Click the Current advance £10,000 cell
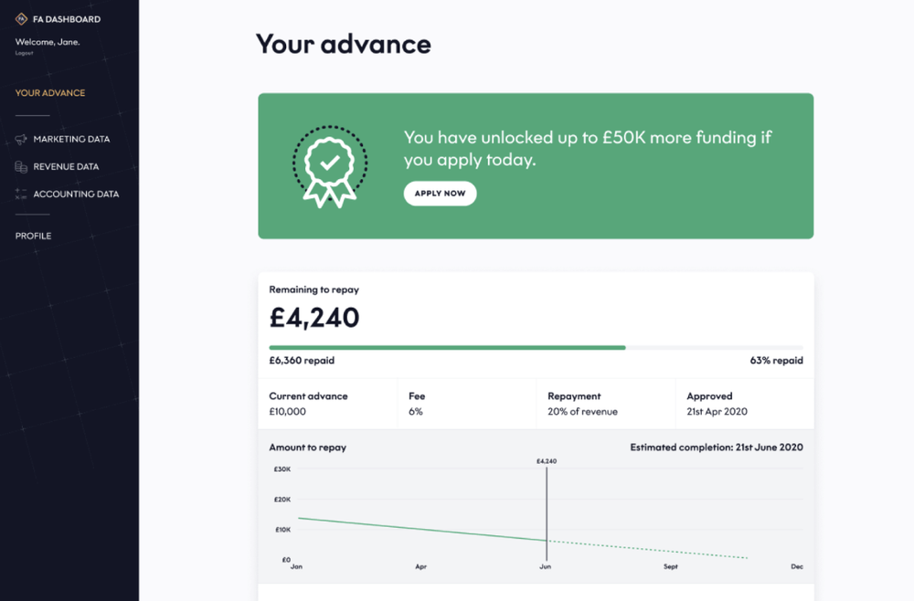914x601 pixels. coord(327,404)
